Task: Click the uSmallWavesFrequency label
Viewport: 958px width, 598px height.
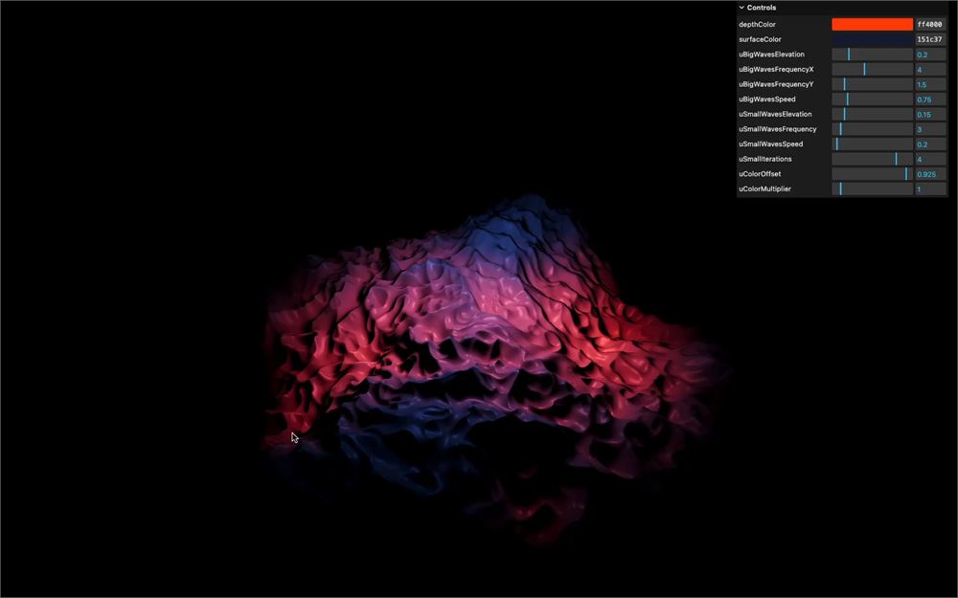Action: [x=778, y=129]
